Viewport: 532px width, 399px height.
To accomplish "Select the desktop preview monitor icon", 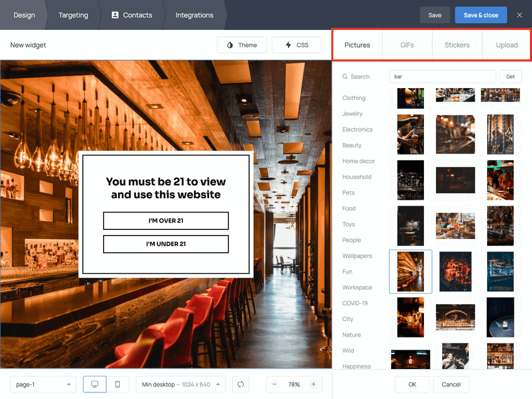I will pos(94,384).
